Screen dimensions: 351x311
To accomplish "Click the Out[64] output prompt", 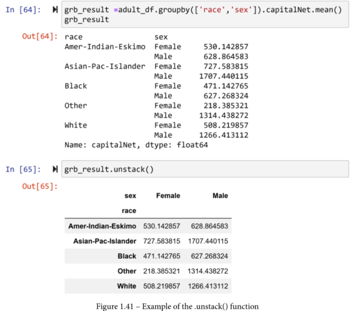I will click(40, 37).
